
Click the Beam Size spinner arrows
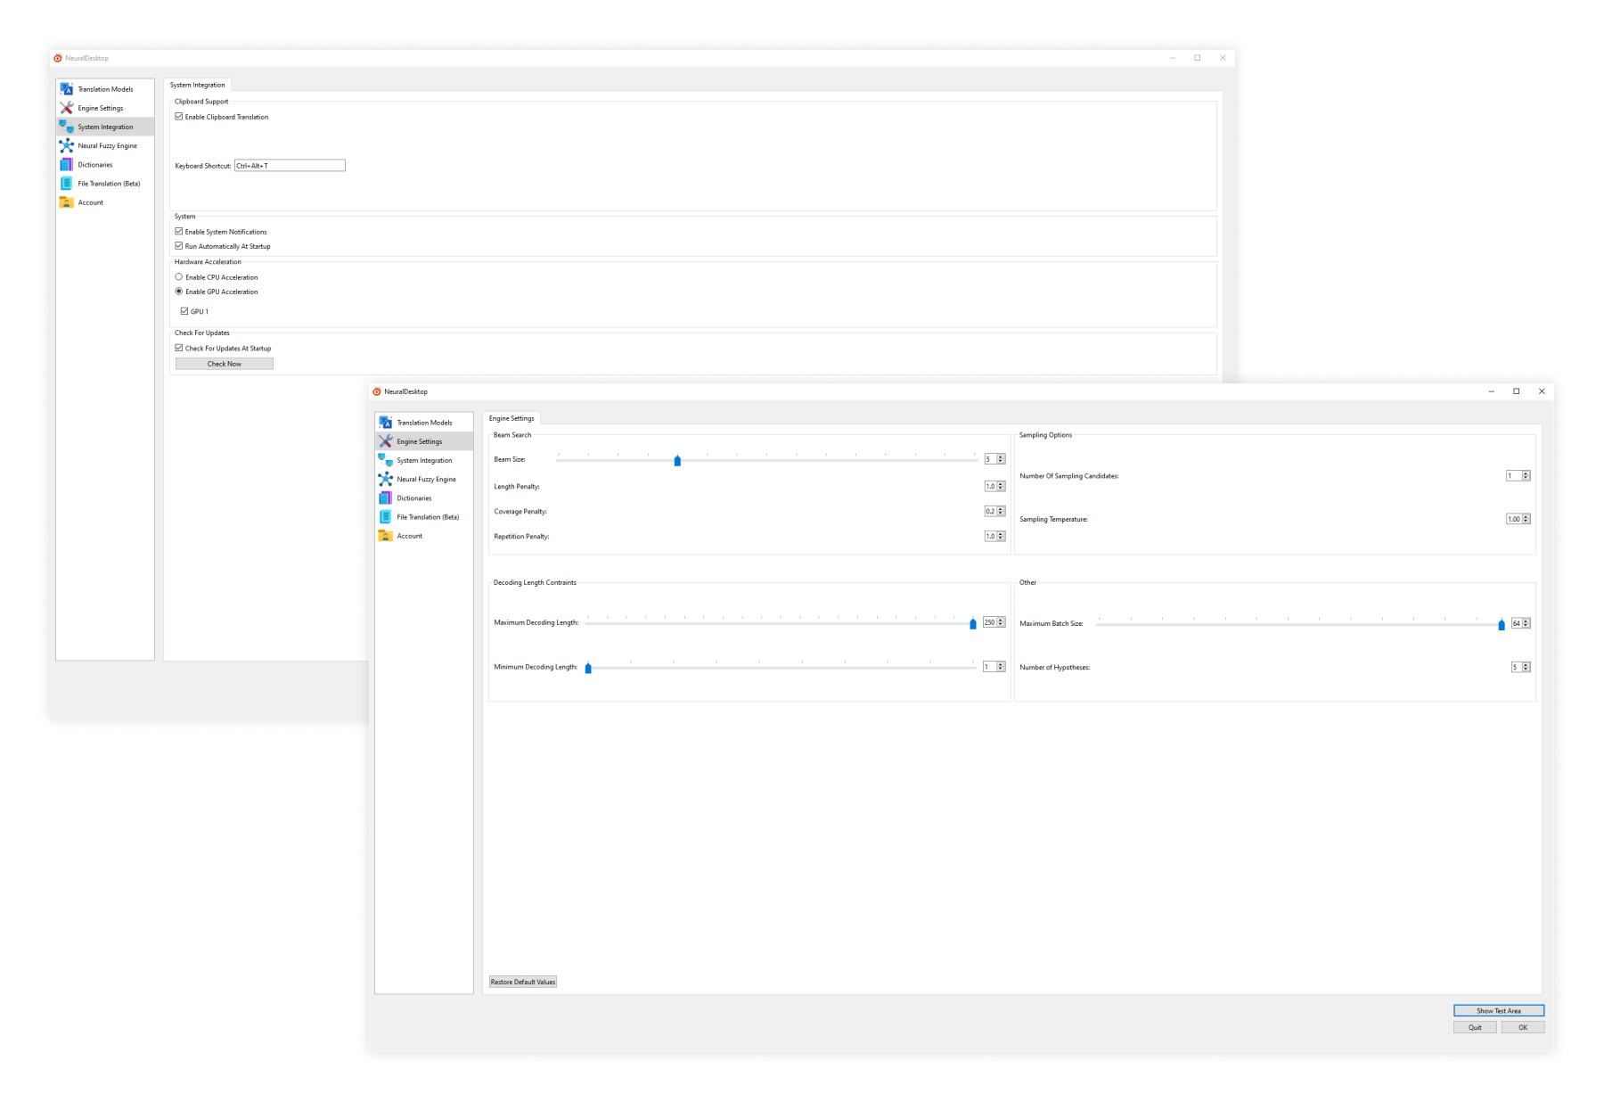1002,459
